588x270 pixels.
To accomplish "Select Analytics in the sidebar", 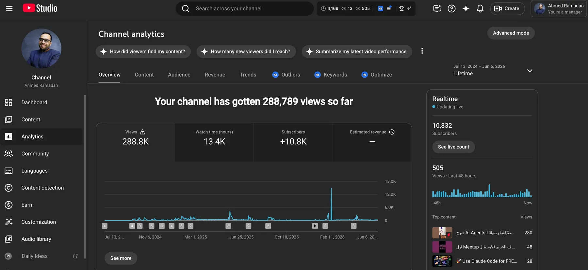I will [x=41, y=136].
